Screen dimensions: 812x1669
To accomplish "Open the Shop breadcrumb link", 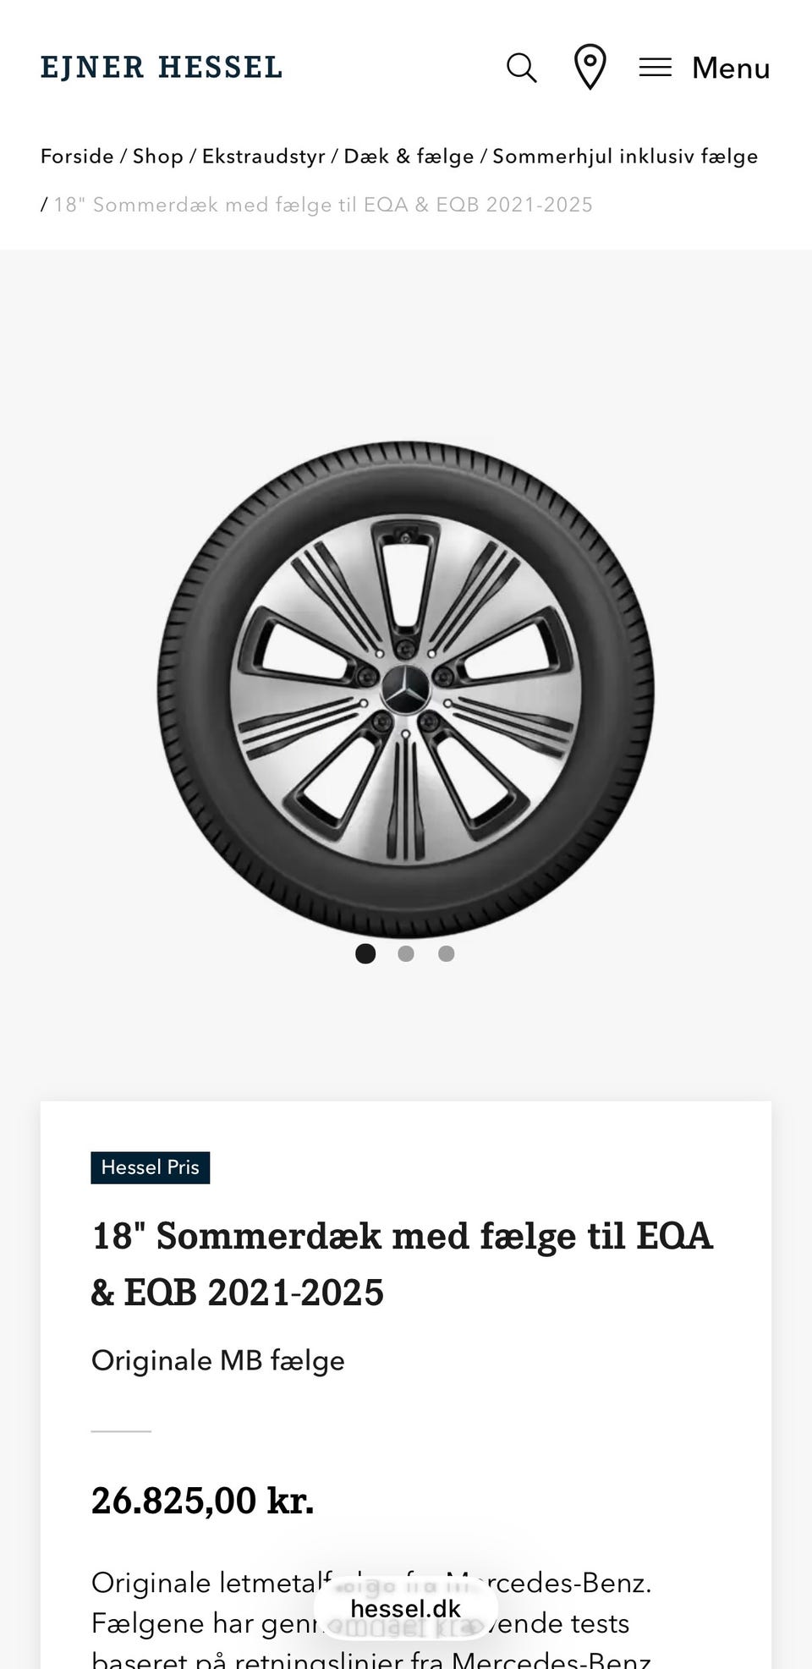I will [158, 156].
